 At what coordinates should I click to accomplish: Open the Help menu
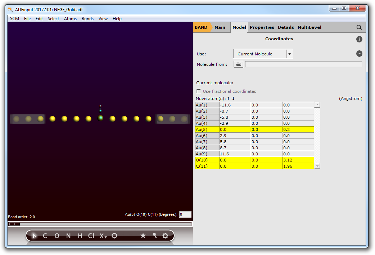click(117, 19)
